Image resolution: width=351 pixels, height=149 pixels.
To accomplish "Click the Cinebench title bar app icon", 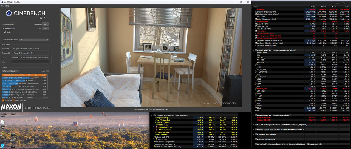I will (2, 2).
